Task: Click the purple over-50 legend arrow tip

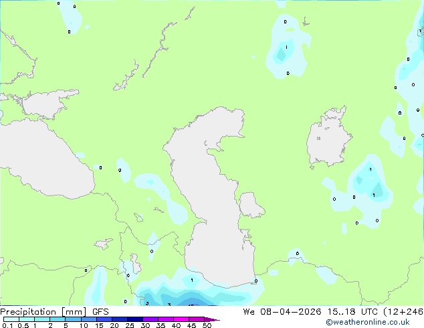Action: tap(212, 319)
